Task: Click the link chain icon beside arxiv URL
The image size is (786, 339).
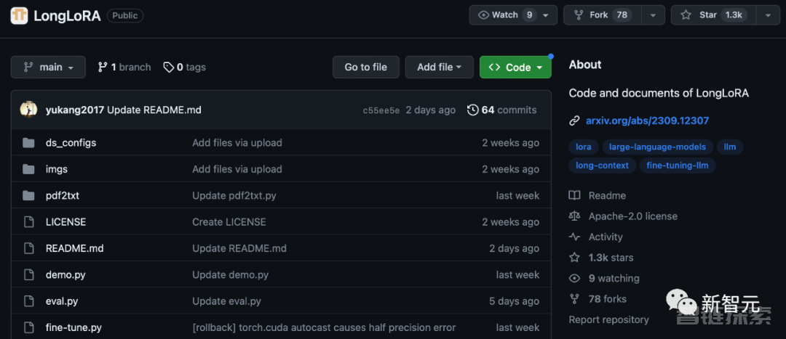Action: pos(574,121)
